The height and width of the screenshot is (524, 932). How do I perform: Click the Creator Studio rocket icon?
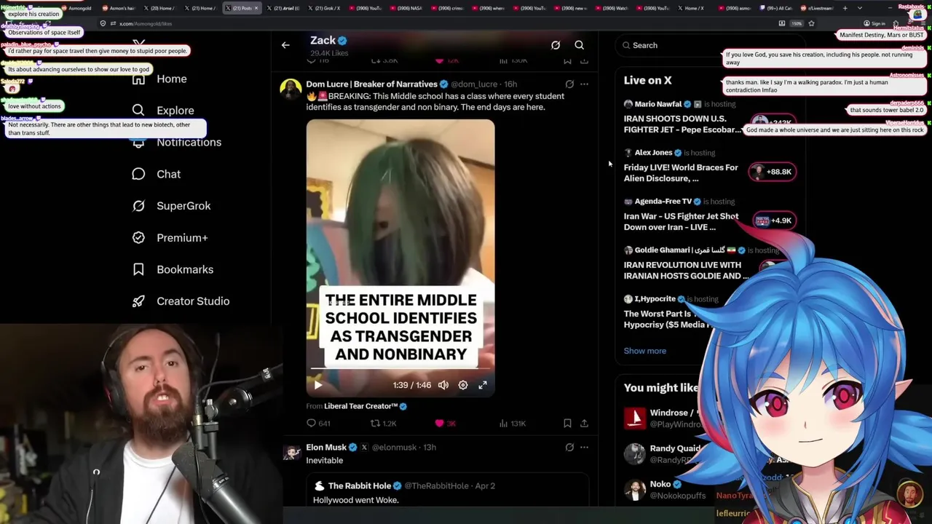[138, 301]
